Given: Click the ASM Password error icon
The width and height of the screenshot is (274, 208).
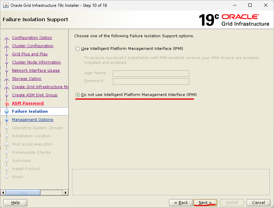Looking at the screenshot, I should tap(7, 104).
